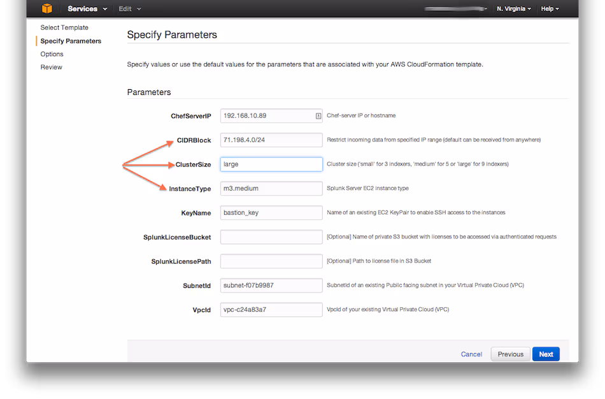Viewport: 605px width, 399px height.
Task: Click the AWS cube logo icon
Action: point(45,8)
